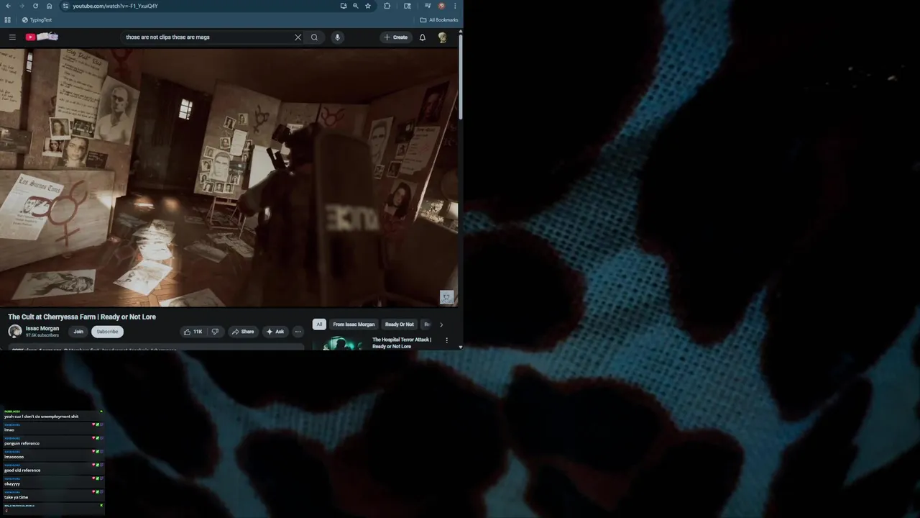Screen dimensions: 920x518
Task: Install app icon in the address bar
Action: pyautogui.click(x=344, y=6)
